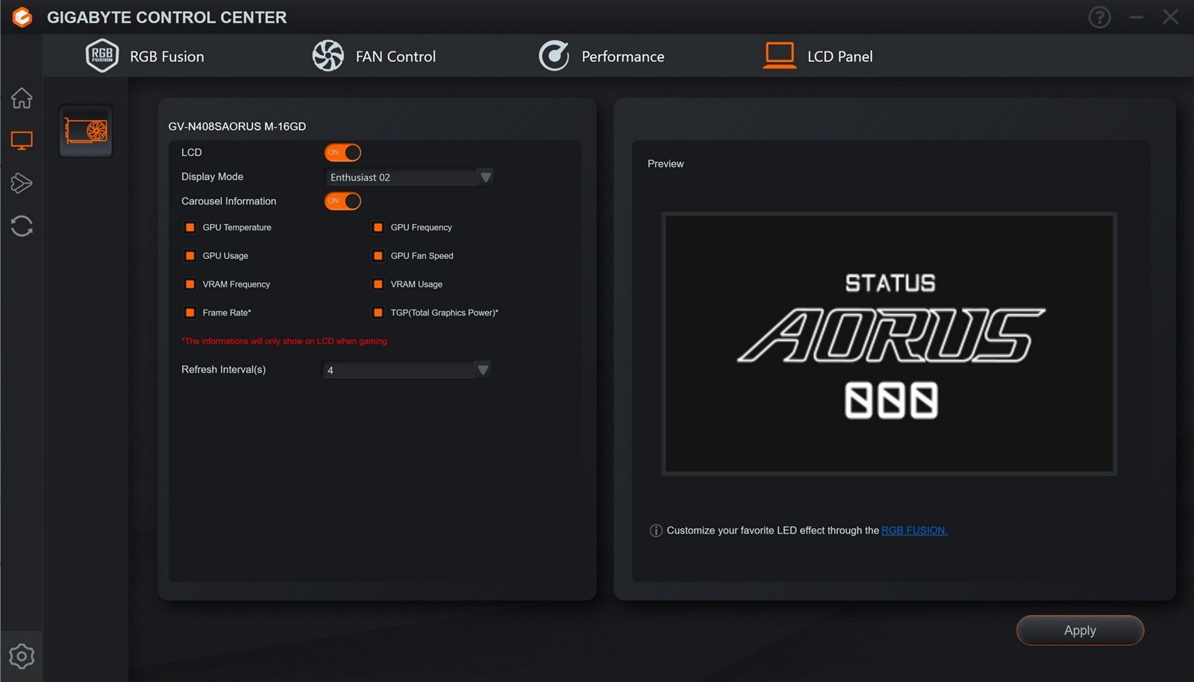Uncheck Frame Rate checkbox
Image resolution: width=1194 pixels, height=682 pixels.
(190, 313)
